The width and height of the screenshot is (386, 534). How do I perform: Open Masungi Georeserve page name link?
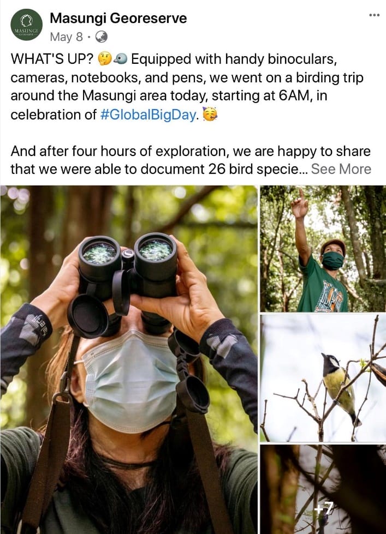(118, 18)
